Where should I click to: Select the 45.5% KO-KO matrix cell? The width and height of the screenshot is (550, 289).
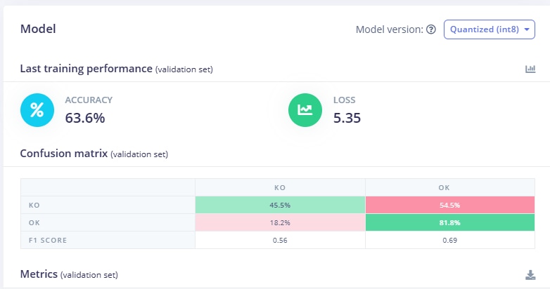[x=280, y=205]
